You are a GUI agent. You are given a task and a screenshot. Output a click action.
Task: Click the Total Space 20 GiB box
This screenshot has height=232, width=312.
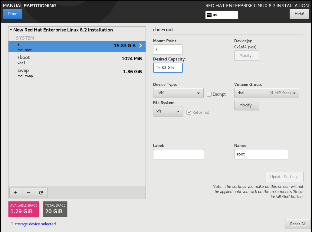[x=55, y=209]
